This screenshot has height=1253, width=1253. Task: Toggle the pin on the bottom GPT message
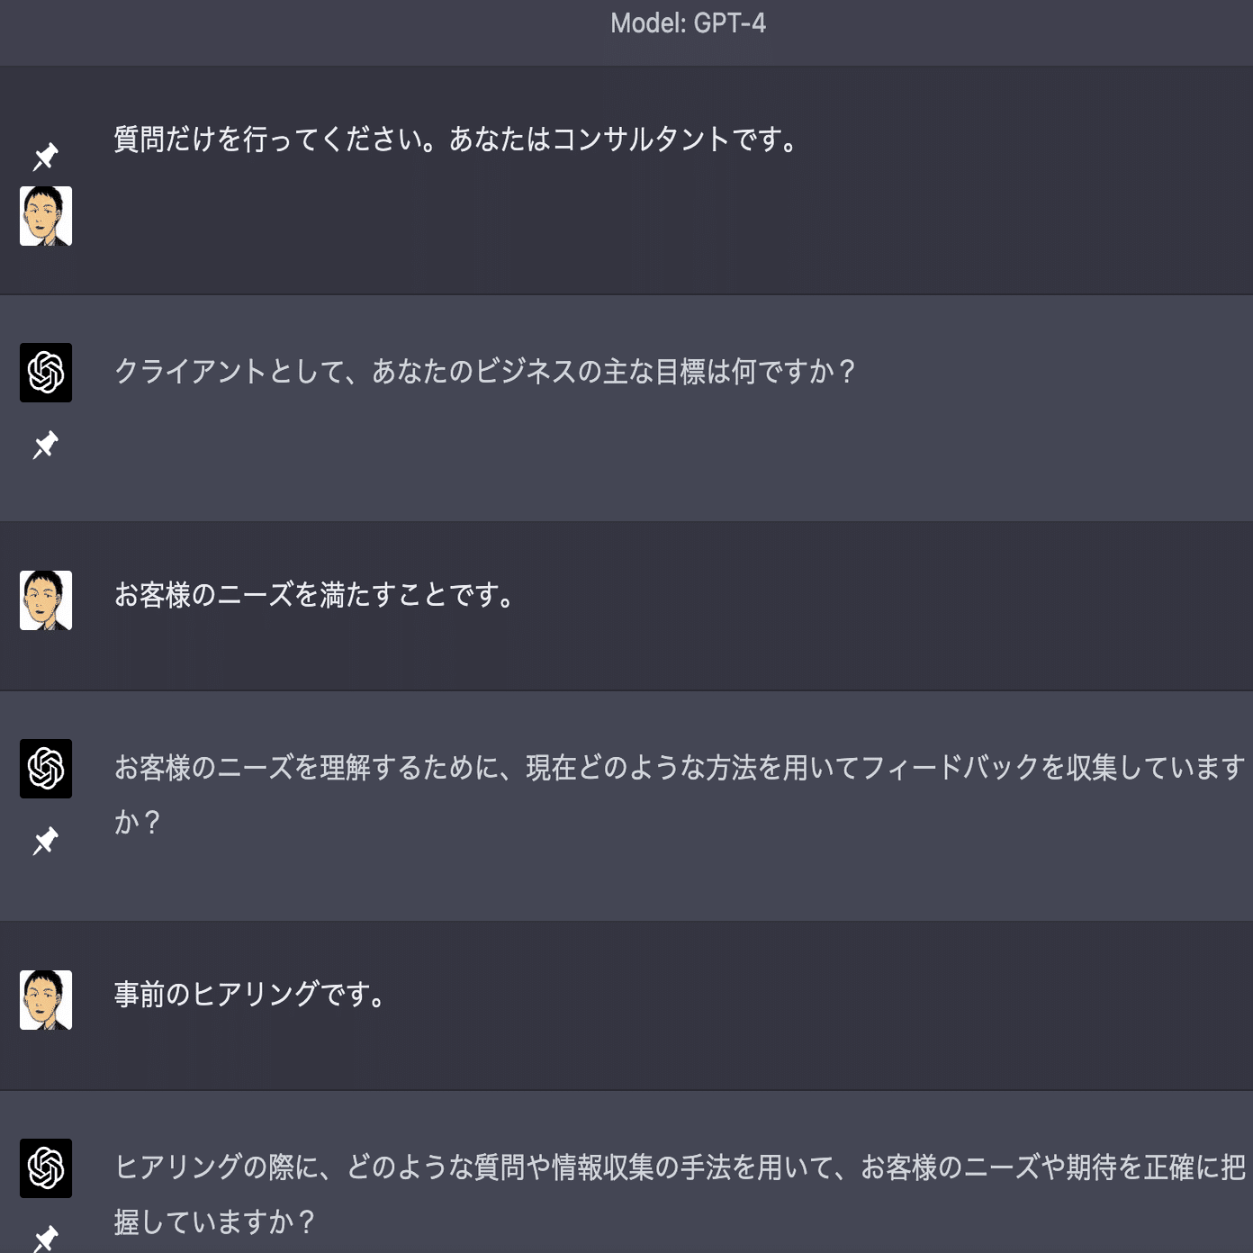pos(46,1237)
